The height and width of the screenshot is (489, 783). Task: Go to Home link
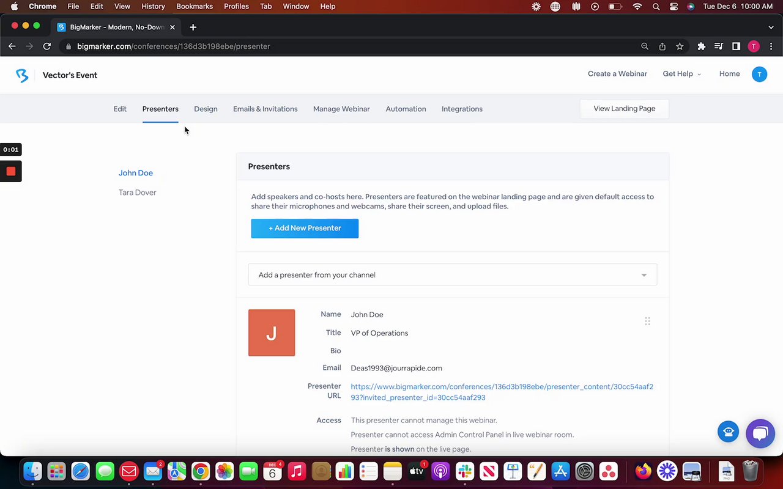(x=729, y=74)
